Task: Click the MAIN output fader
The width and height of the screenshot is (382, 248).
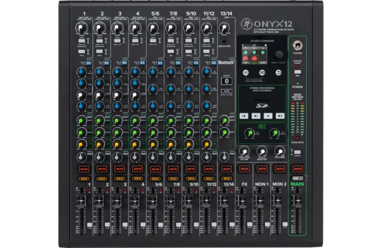Action: (298, 200)
